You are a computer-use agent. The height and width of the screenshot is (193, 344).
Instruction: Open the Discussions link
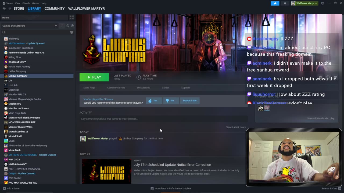tap(144, 88)
